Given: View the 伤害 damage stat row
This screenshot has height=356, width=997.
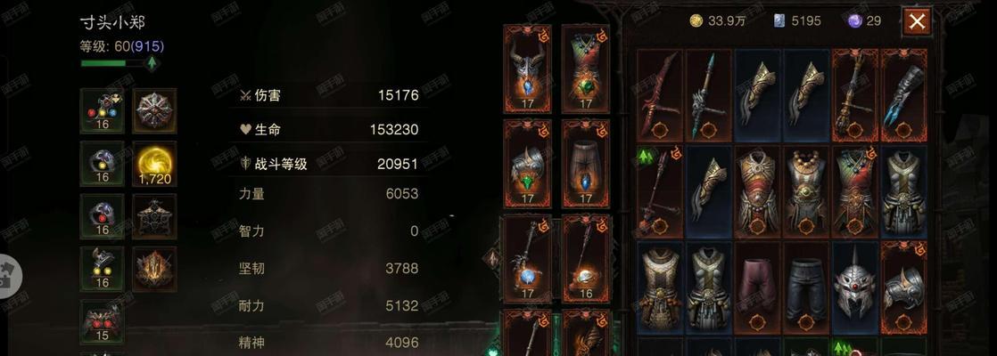Looking at the screenshot, I should (329, 96).
